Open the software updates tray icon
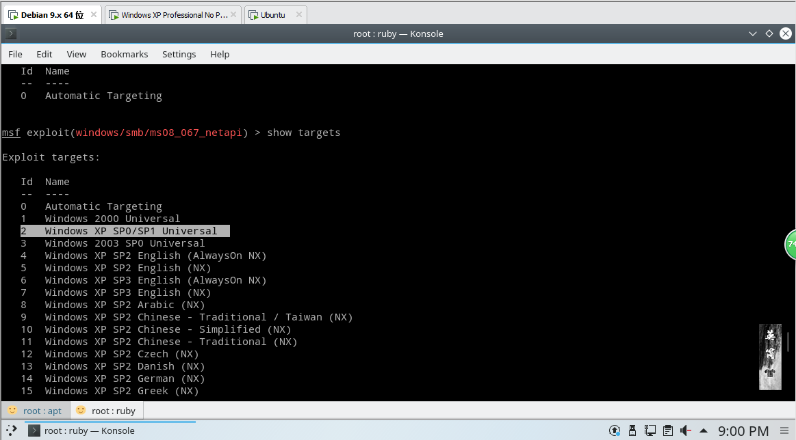The width and height of the screenshot is (796, 440). [614, 430]
